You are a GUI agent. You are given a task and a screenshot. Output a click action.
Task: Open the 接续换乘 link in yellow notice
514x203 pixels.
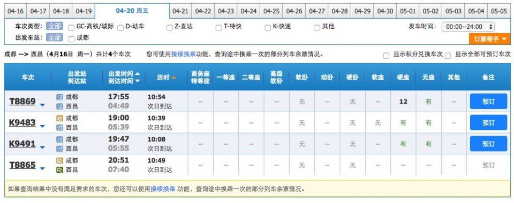point(163,189)
